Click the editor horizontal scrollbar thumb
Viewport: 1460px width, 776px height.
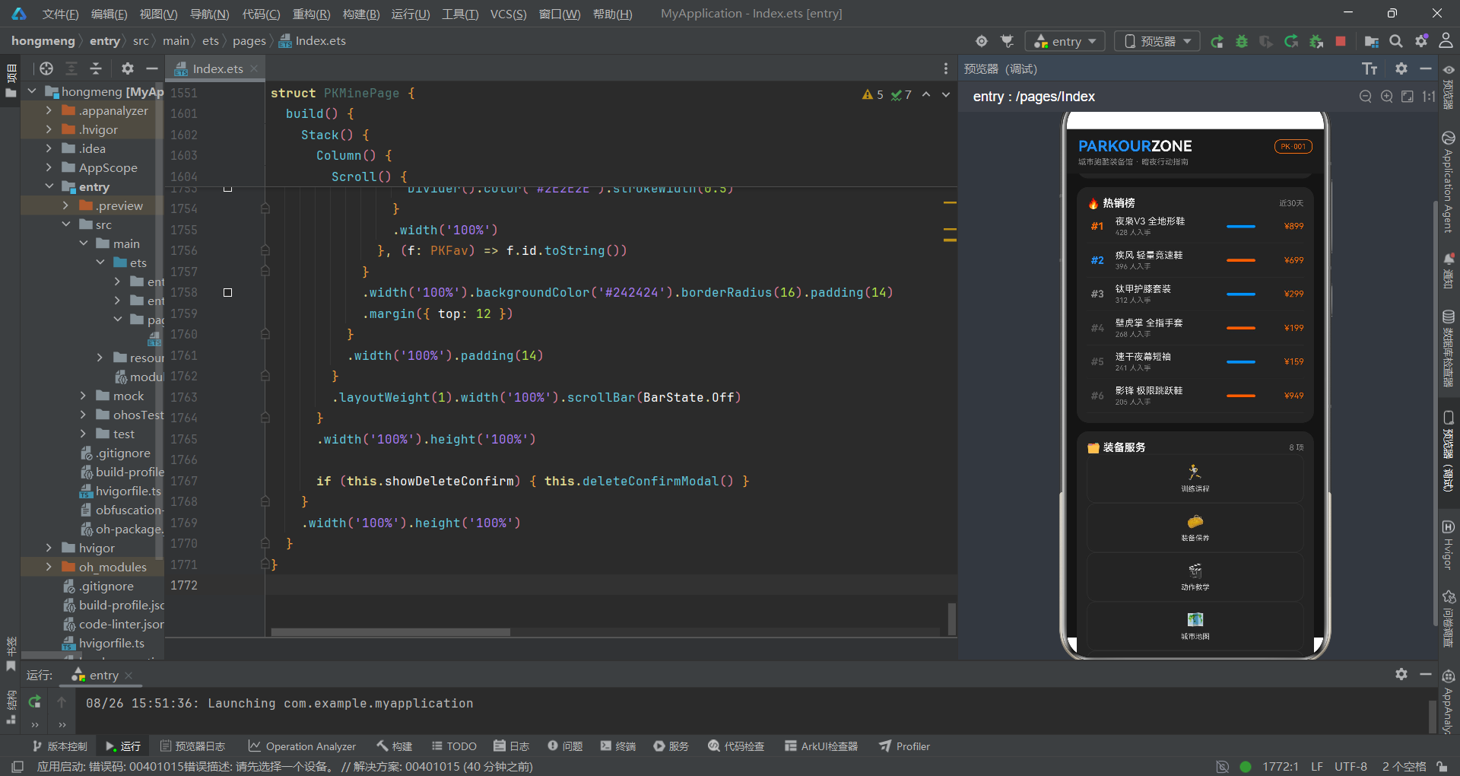click(x=390, y=632)
